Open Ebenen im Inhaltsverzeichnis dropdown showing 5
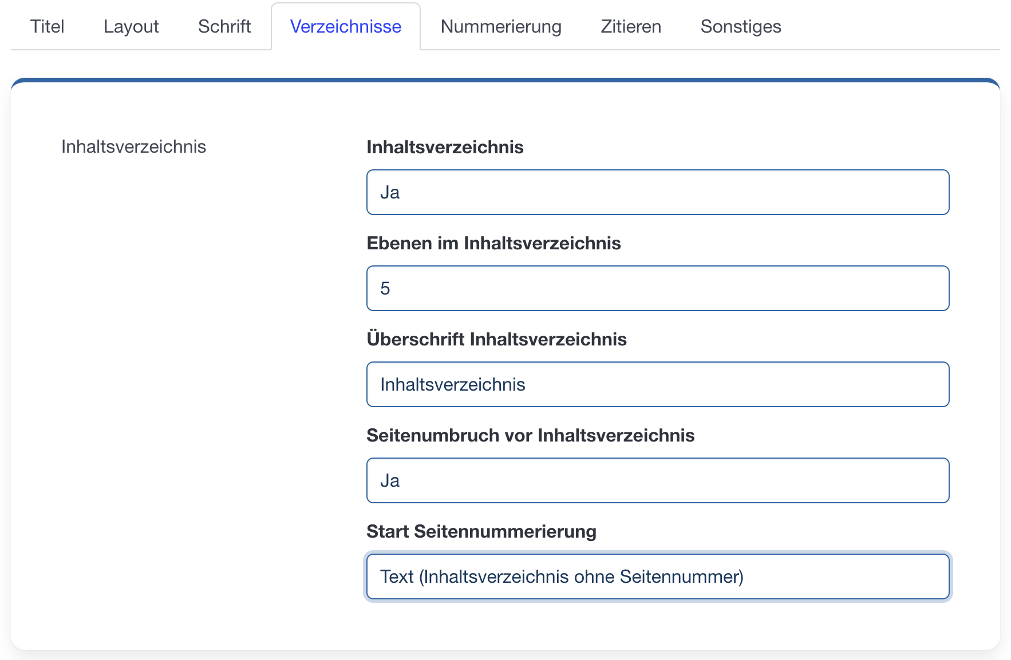 tap(658, 288)
